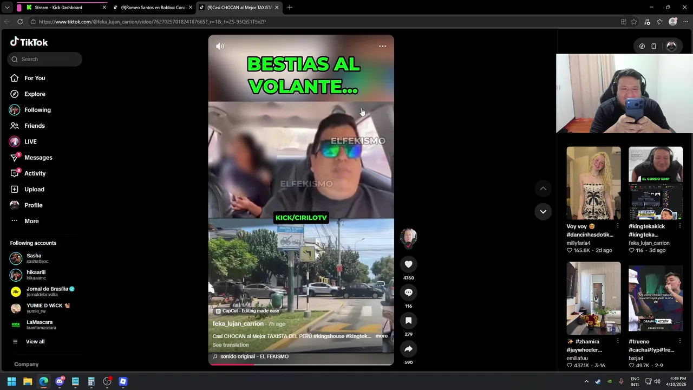This screenshot has height=390, width=693.
Task: Open the Windows Start menu
Action: tap(11, 381)
